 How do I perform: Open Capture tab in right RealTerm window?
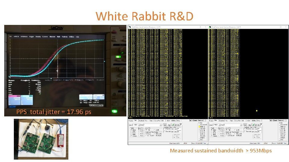222,121
